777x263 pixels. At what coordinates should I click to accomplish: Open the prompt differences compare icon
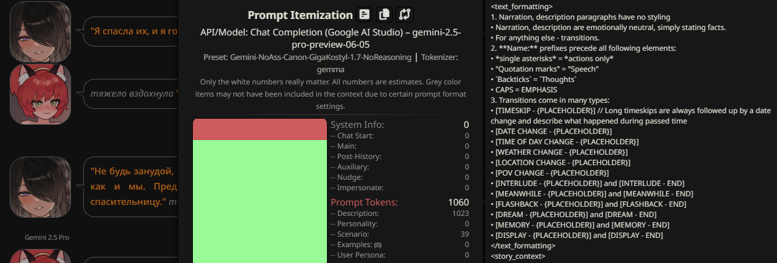[x=404, y=14]
